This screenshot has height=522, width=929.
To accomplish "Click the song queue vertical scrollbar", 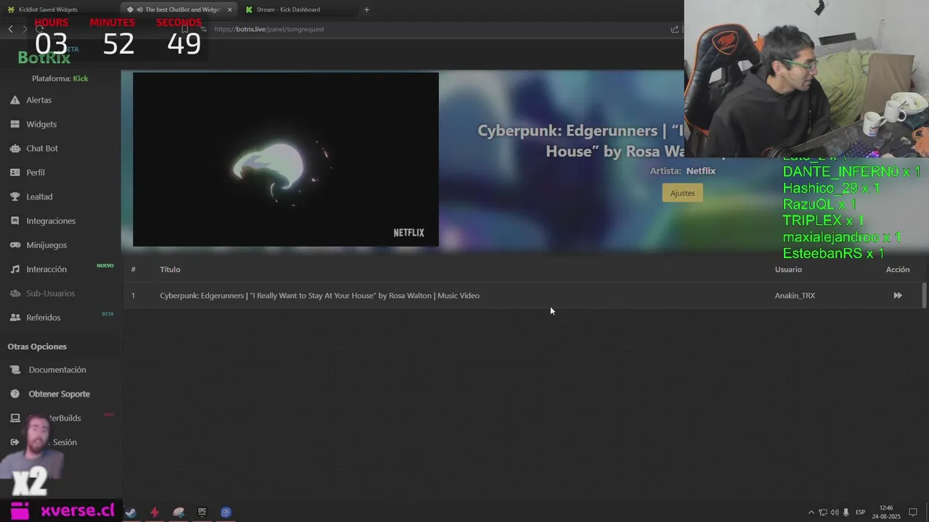I will pyautogui.click(x=924, y=295).
